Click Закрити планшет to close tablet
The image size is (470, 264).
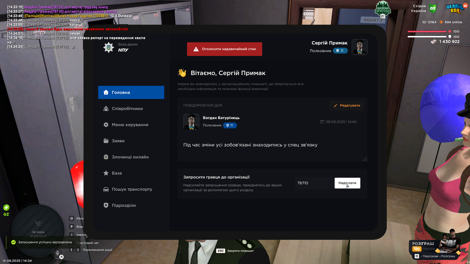coord(240,251)
